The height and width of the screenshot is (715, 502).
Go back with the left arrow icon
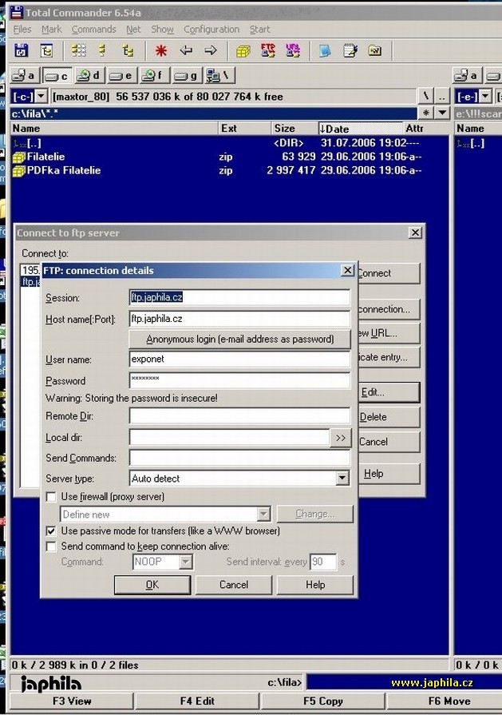pyautogui.click(x=186, y=50)
